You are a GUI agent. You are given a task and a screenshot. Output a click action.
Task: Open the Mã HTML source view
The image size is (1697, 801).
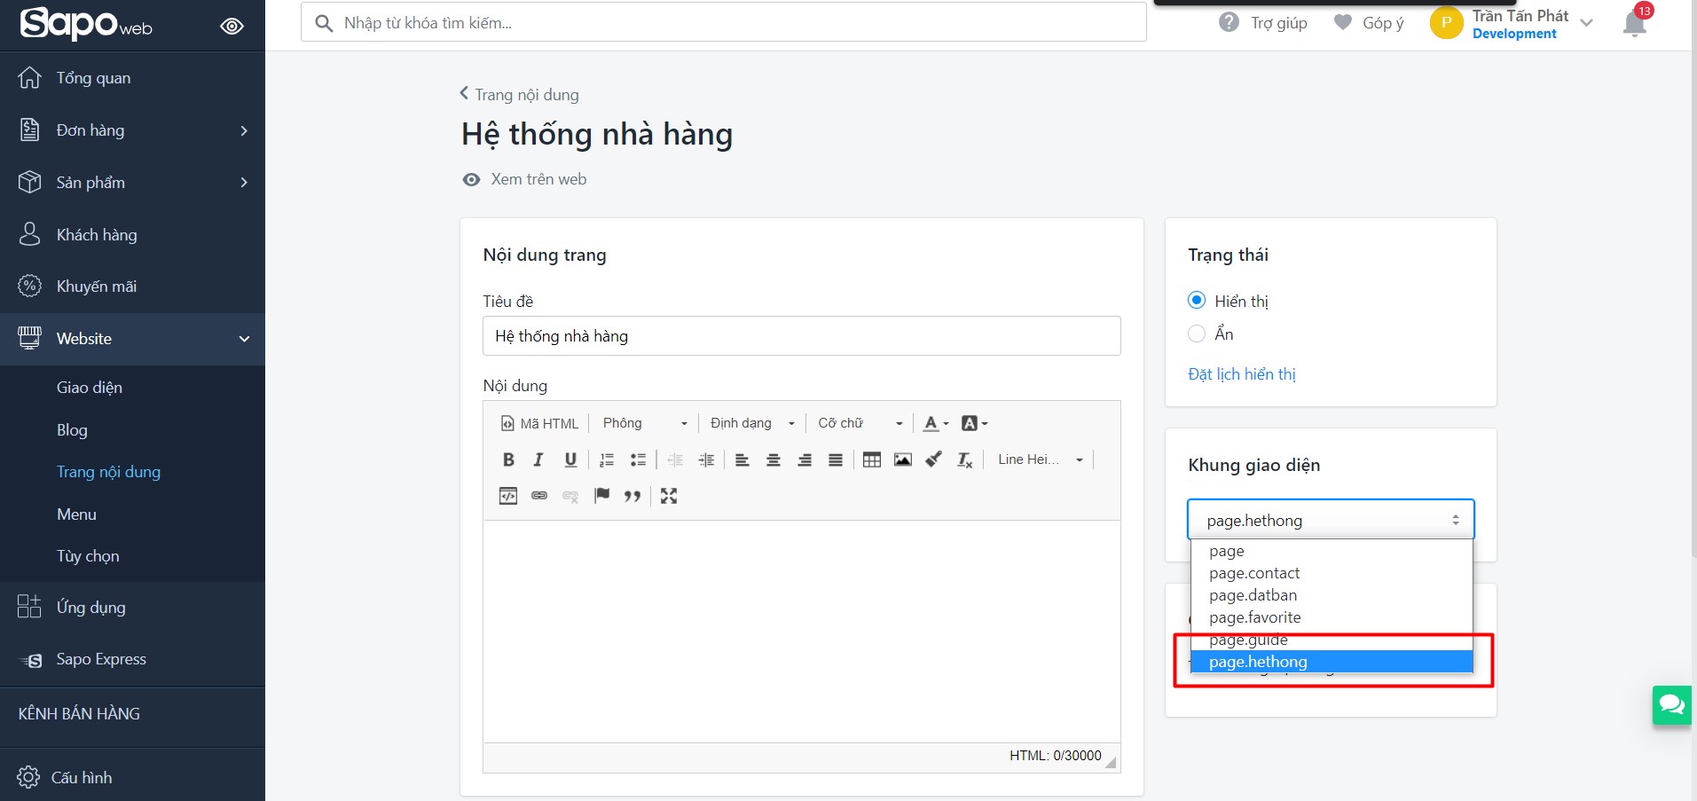click(540, 423)
